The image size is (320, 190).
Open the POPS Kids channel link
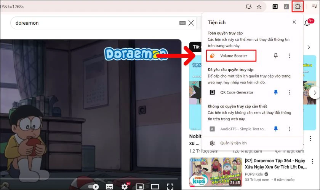click(x=254, y=174)
